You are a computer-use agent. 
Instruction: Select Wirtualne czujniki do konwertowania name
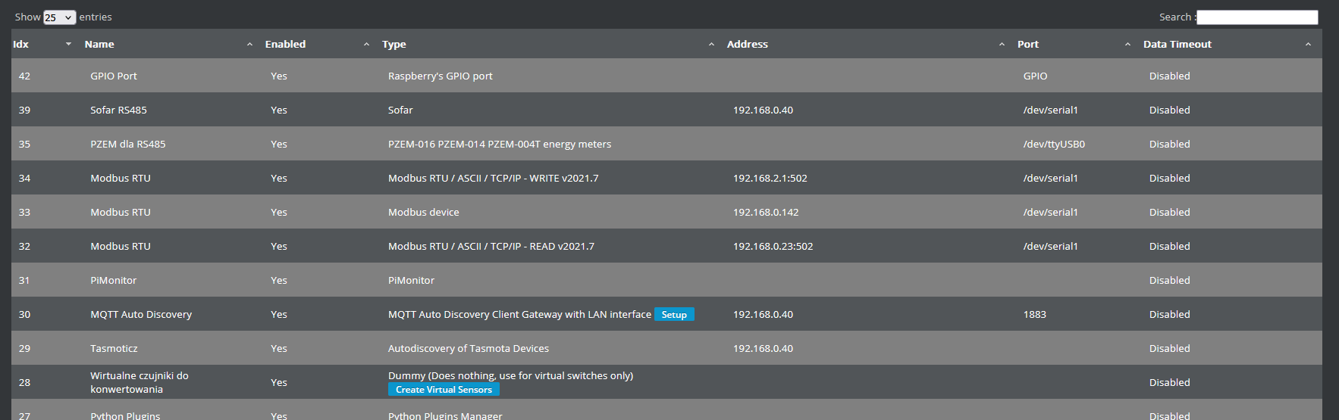tap(140, 382)
